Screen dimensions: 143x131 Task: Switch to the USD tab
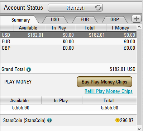tap(55, 19)
